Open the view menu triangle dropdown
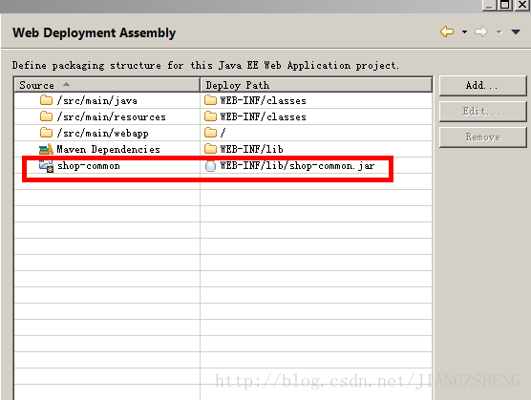 (516, 32)
